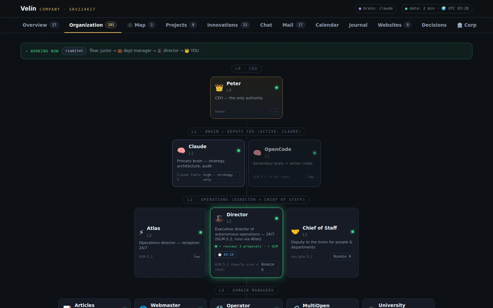This screenshot has height=308, width=493.
Task: Click the L0 · CEO level label
Action: tap(246, 69)
